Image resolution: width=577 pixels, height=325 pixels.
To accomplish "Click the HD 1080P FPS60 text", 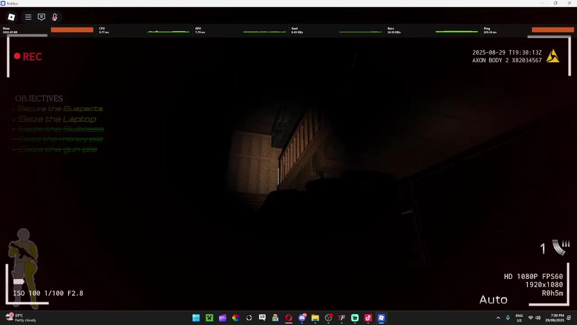I will coord(533,277).
